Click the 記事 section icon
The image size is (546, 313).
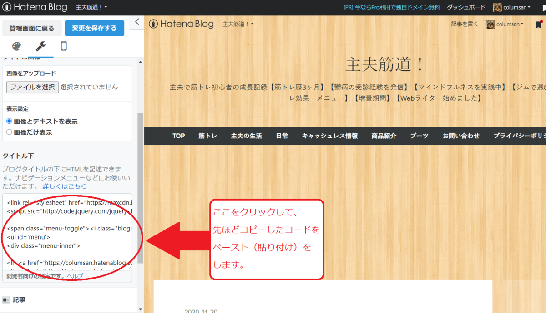coord(6,300)
